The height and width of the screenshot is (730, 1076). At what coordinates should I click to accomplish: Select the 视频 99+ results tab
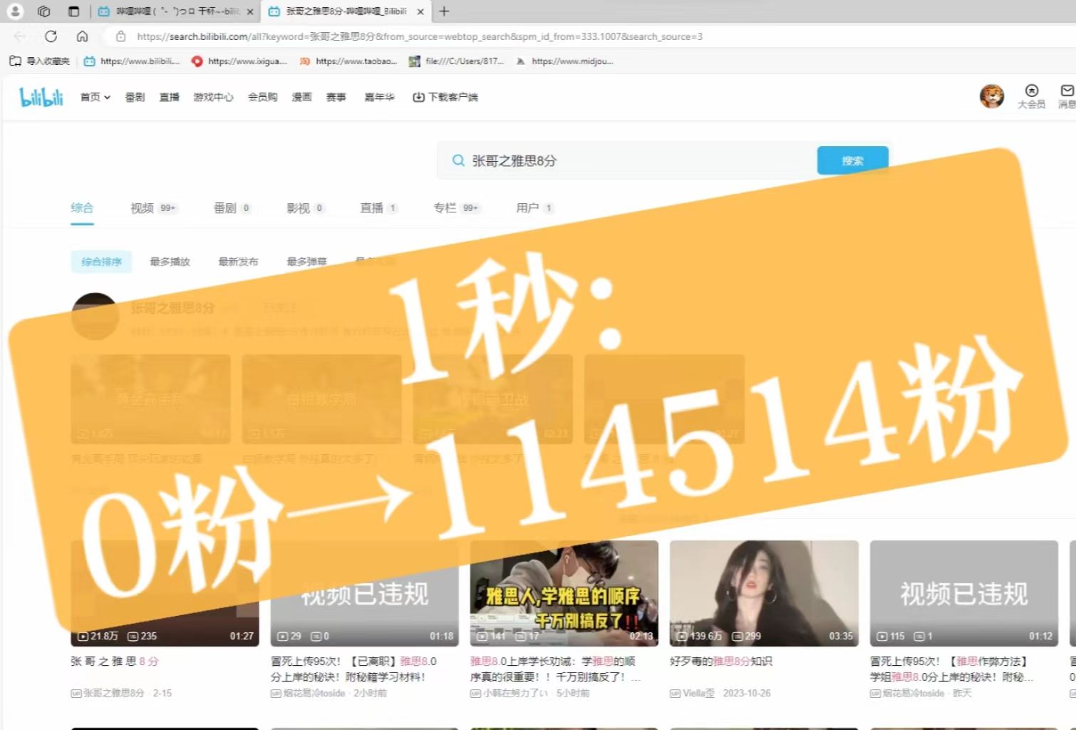[154, 208]
